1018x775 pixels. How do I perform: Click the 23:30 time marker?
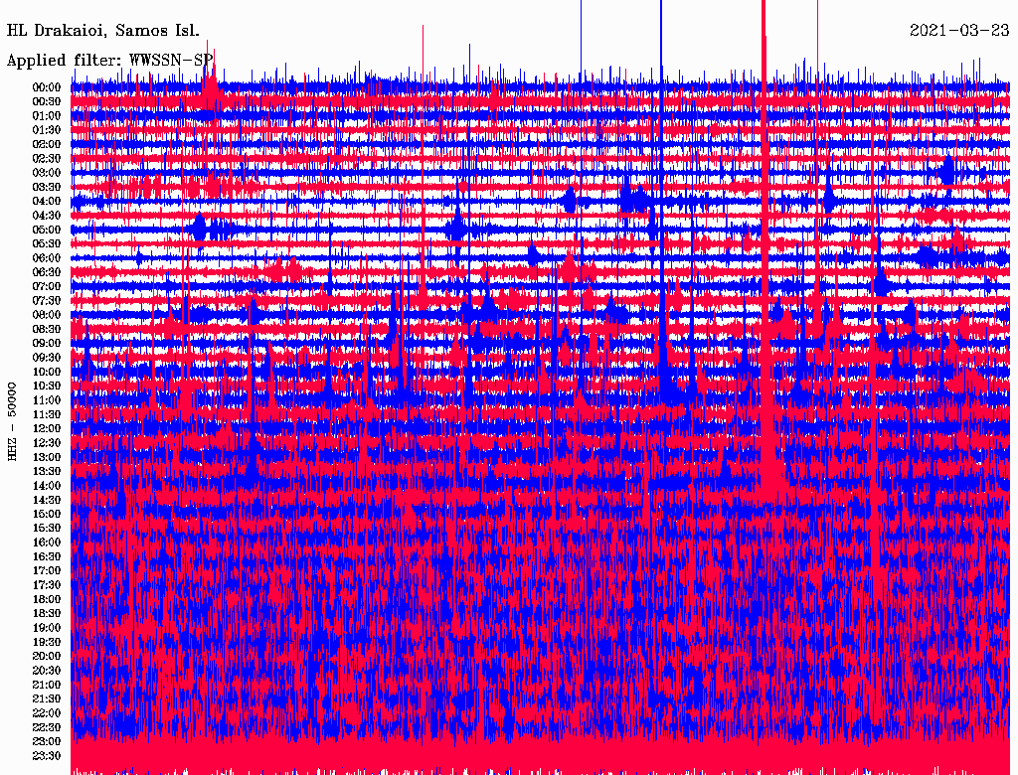(x=47, y=756)
